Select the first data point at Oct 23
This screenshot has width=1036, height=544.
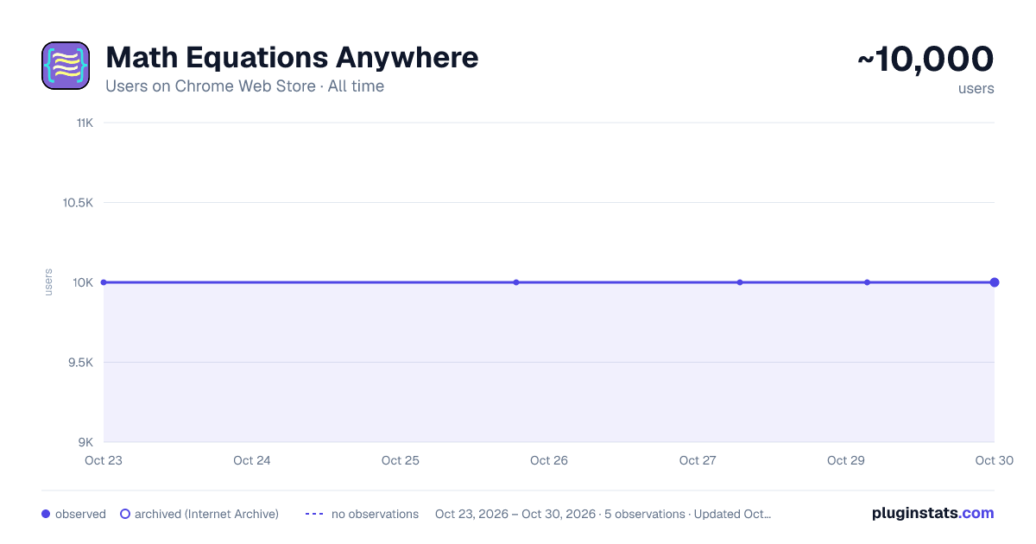click(x=104, y=282)
